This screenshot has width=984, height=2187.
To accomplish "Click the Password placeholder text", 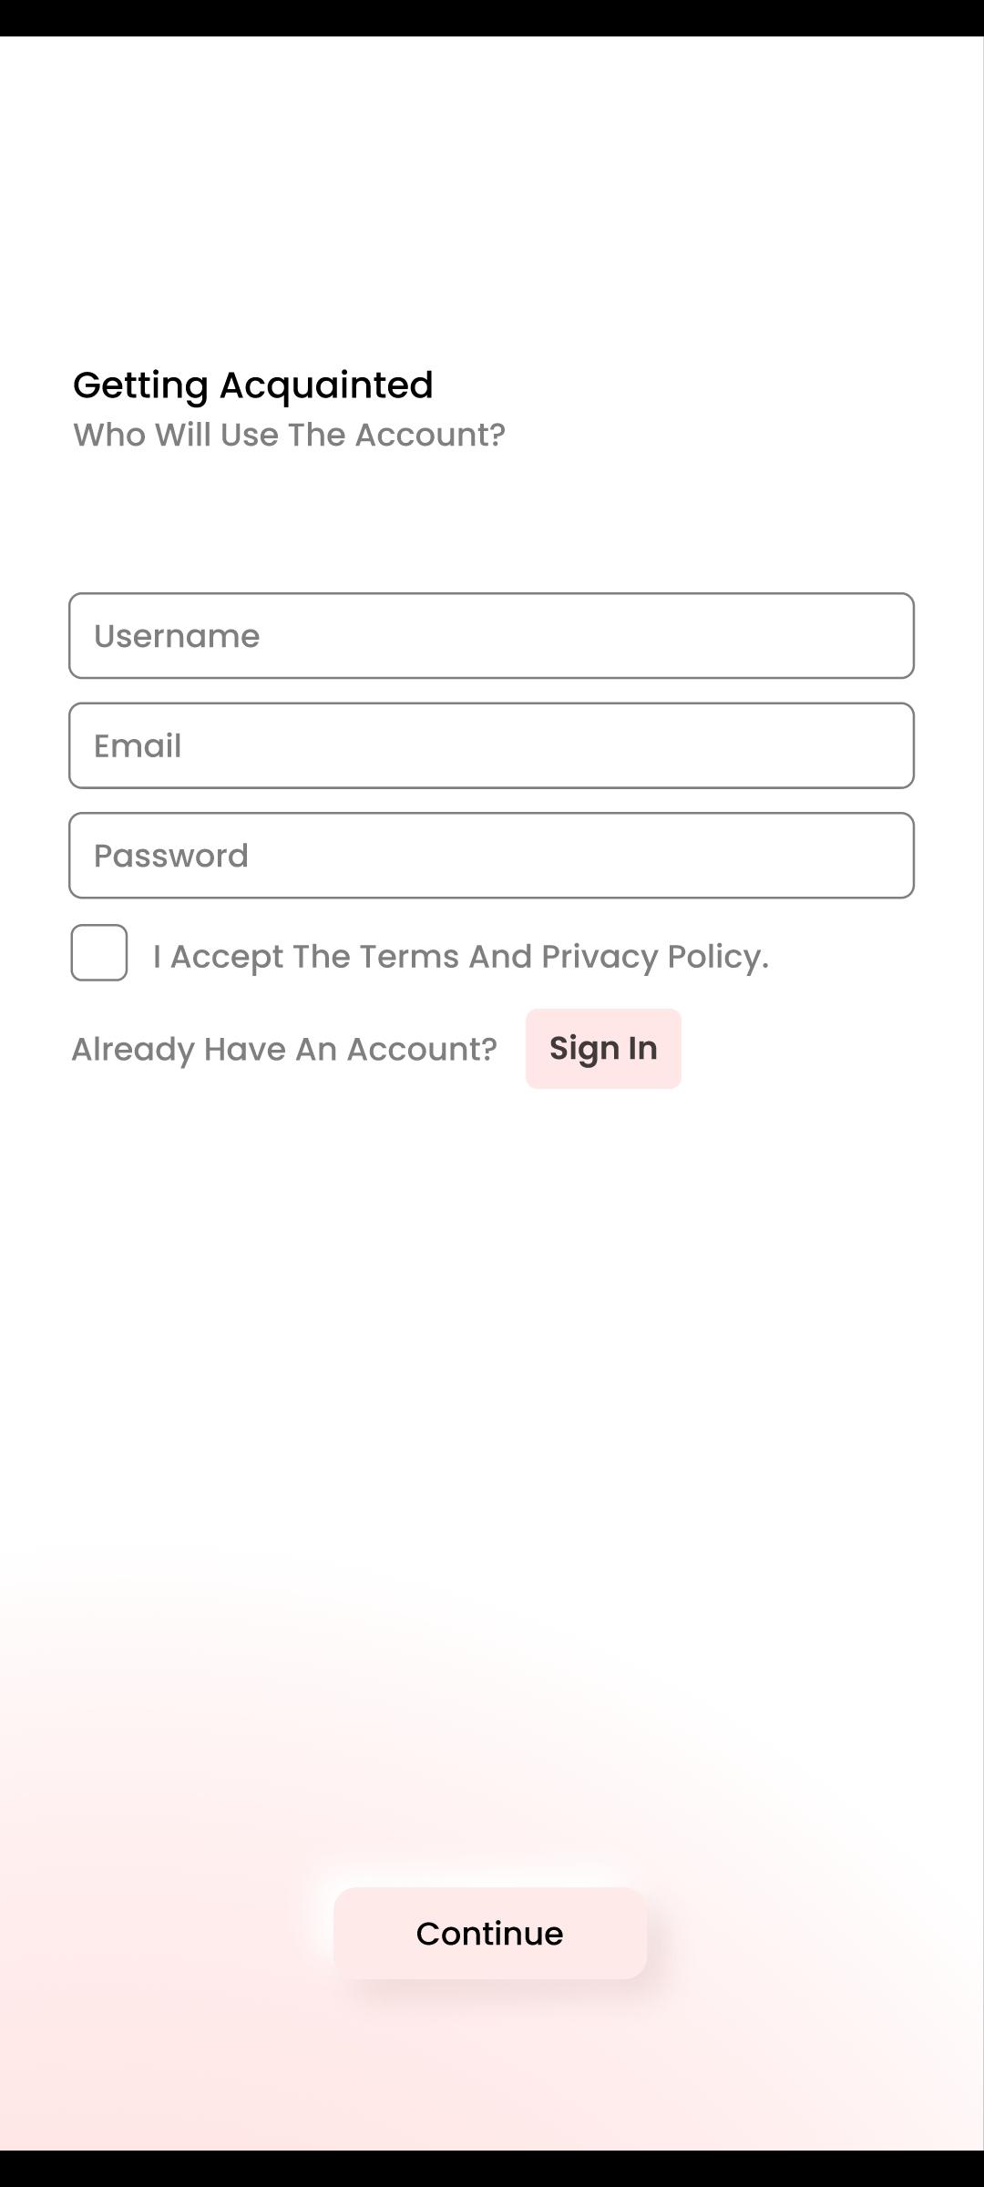I will click(171, 856).
